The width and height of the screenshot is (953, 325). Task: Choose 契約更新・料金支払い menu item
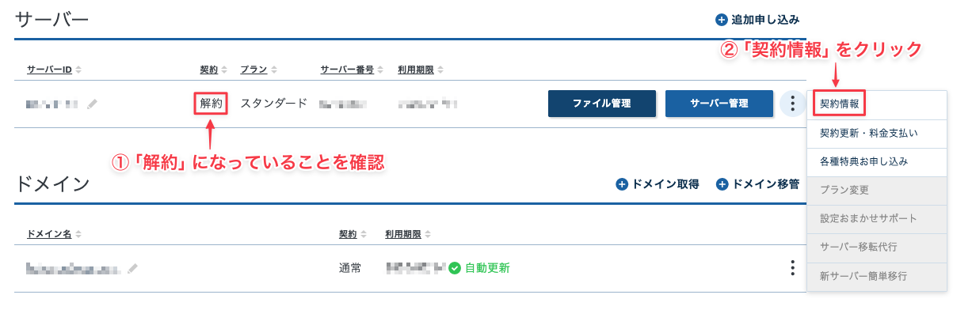[x=869, y=133]
